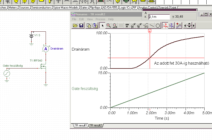The image size is (212, 140).
Task: Toggle cursor a on the diagram
Action: pyautogui.click(x=165, y=26)
